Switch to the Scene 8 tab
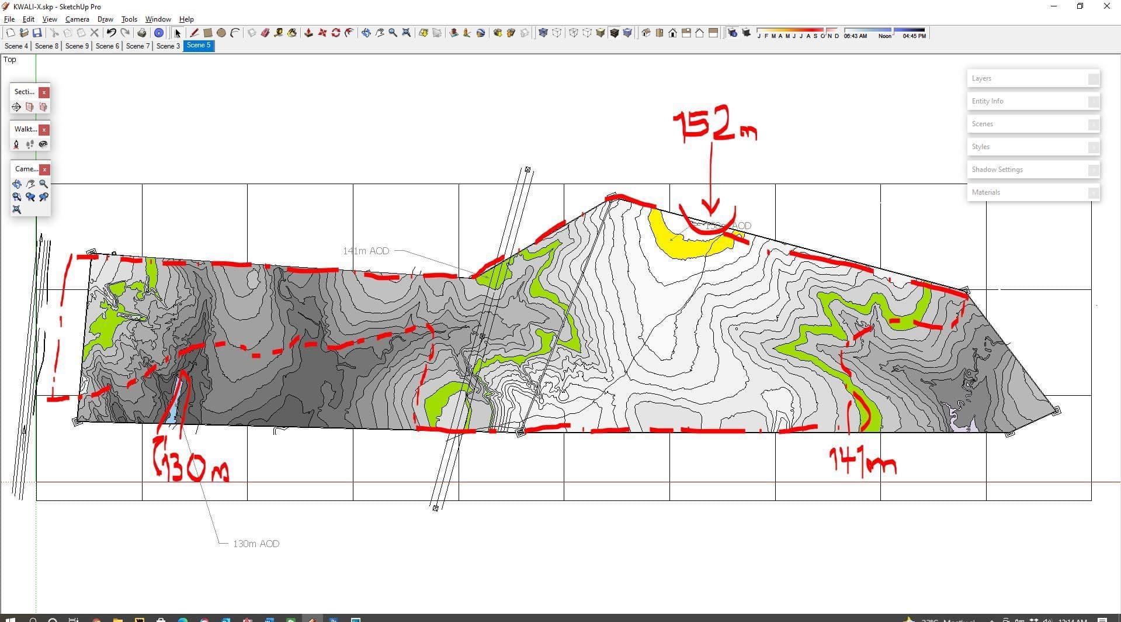The width and height of the screenshot is (1121, 622). click(47, 46)
